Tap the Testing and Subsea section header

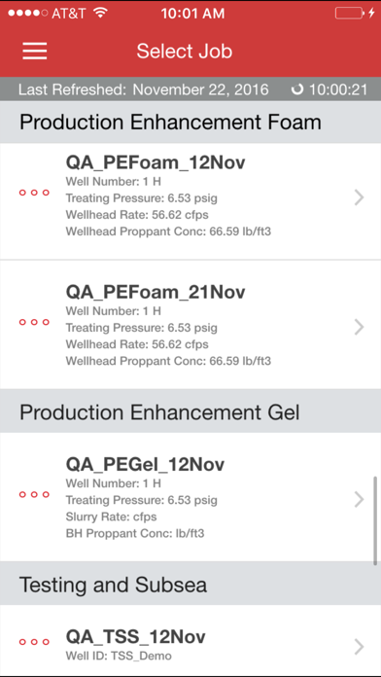click(x=190, y=585)
